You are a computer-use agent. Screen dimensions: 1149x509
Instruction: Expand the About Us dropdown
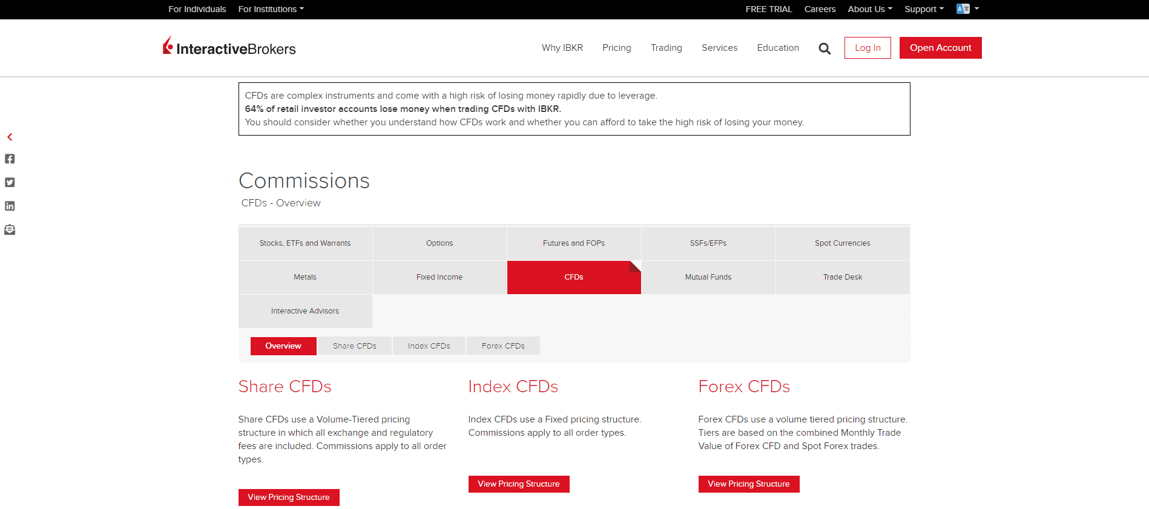870,9
